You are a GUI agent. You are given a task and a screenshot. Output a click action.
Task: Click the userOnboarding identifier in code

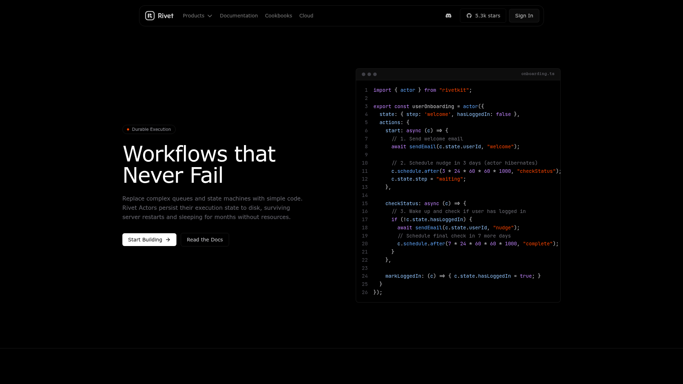(433, 107)
